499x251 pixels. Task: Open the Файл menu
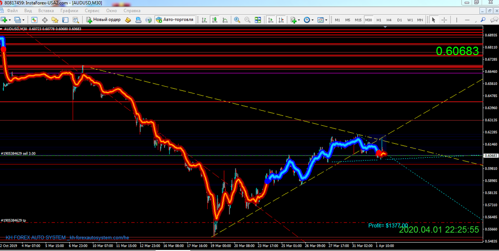point(12,11)
